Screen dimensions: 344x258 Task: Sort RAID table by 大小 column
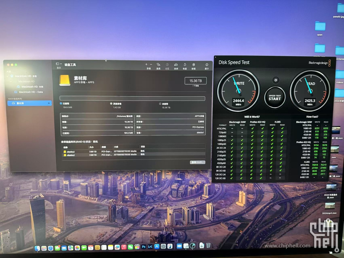point(92,147)
